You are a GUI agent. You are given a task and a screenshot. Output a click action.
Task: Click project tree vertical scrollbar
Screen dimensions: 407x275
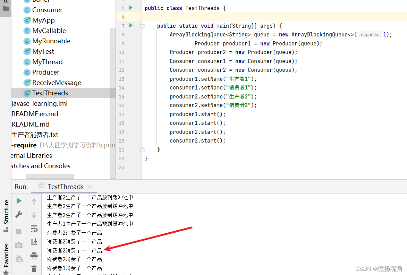point(113,103)
